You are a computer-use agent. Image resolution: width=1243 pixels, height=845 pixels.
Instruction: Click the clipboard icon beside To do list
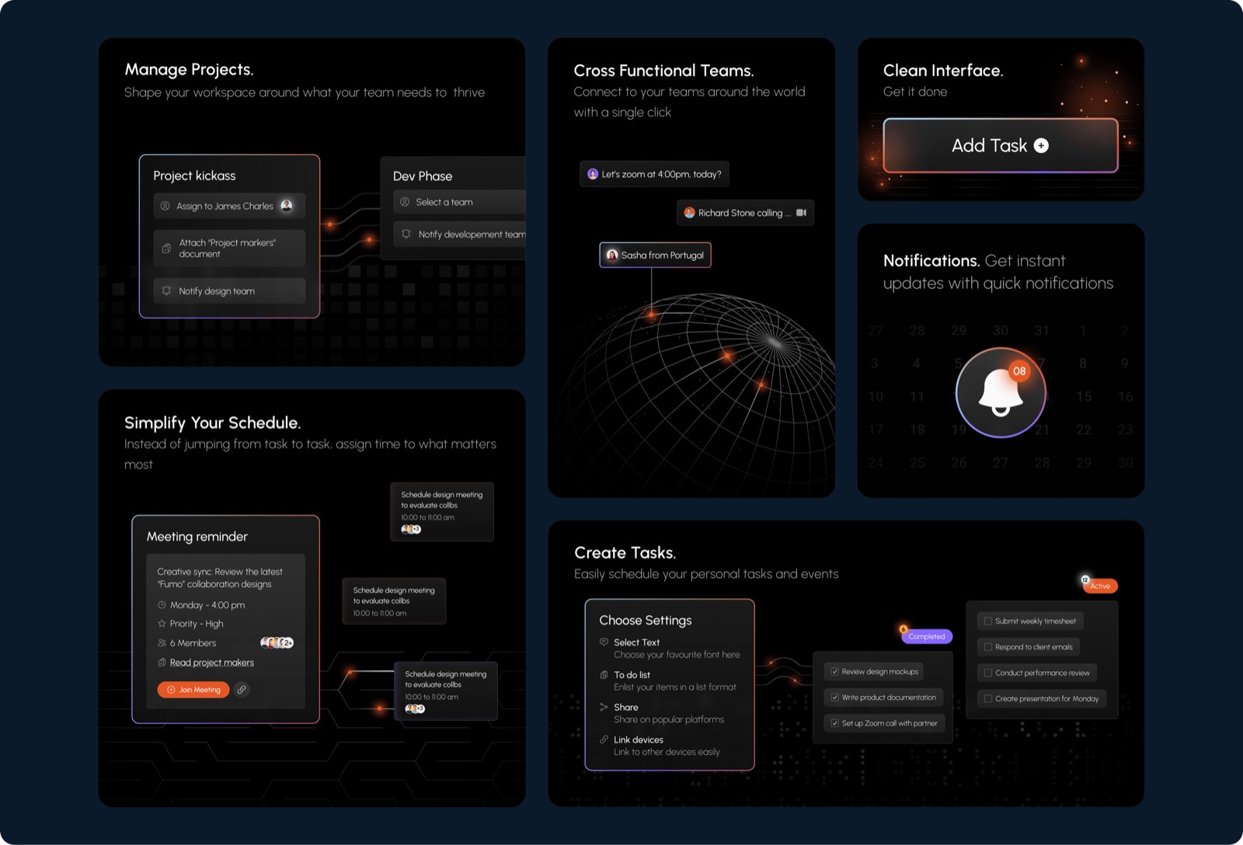coord(604,675)
